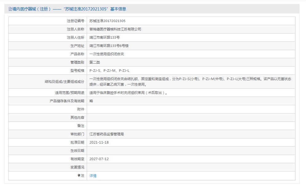This screenshot has width=306, height=185.
Task: Click the 注册人住所 row label
Action: tap(76, 37)
